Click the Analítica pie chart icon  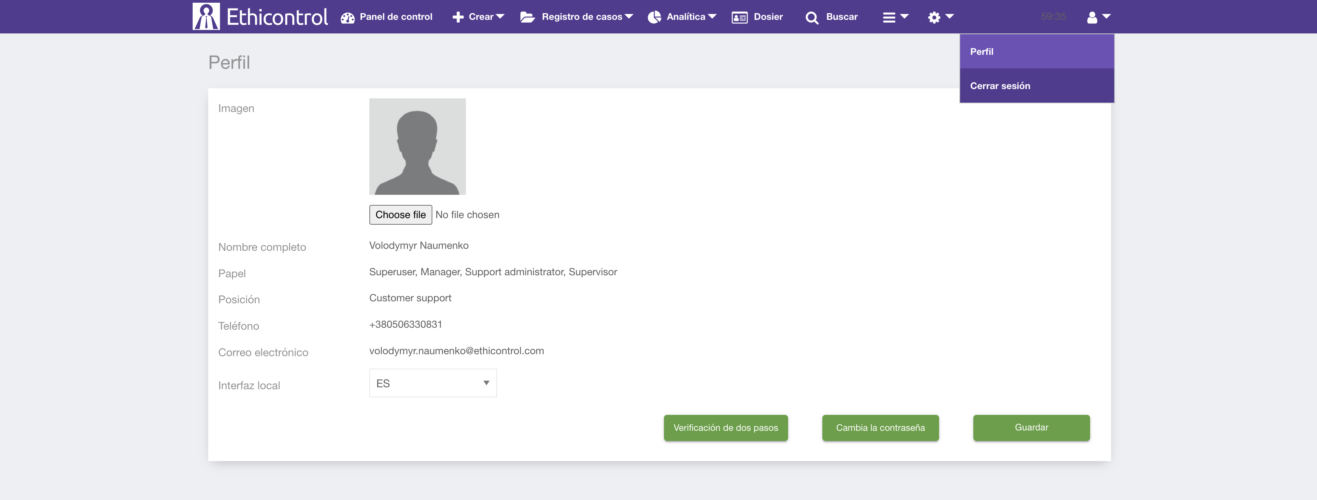[x=654, y=17]
